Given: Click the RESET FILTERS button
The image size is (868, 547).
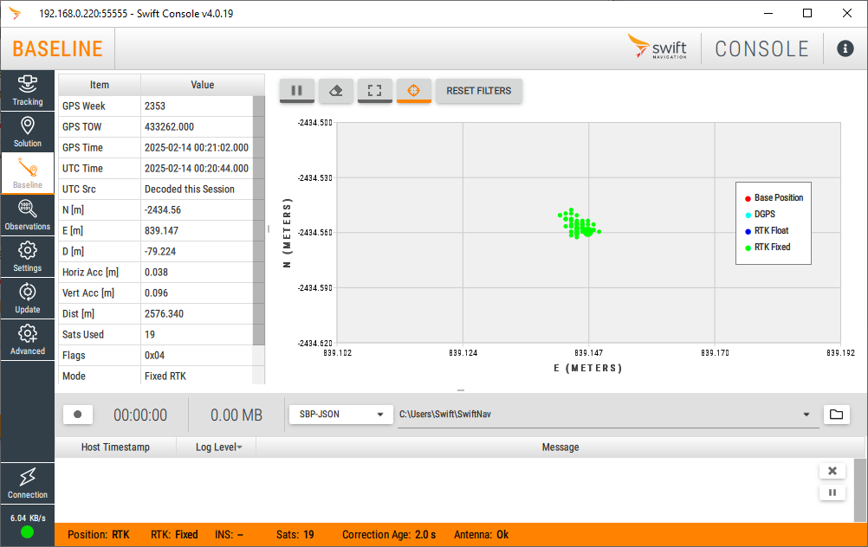Looking at the screenshot, I should click(479, 91).
